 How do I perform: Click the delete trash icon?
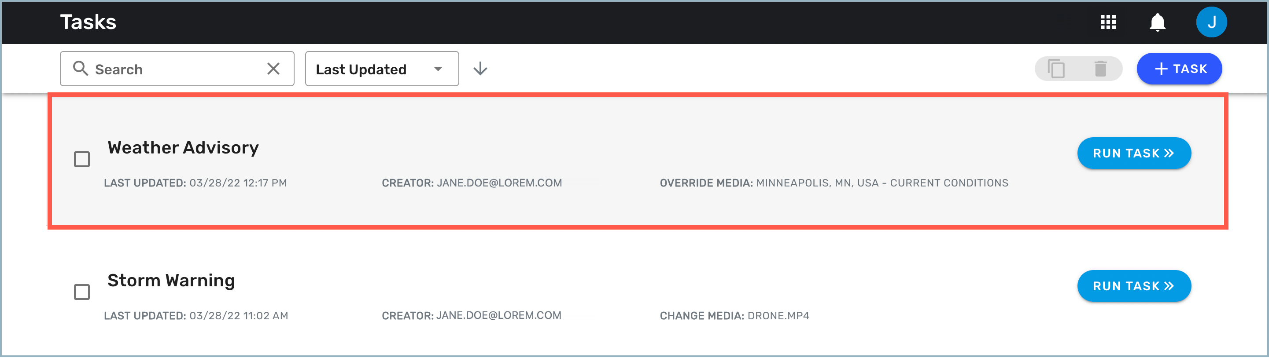tap(1100, 69)
